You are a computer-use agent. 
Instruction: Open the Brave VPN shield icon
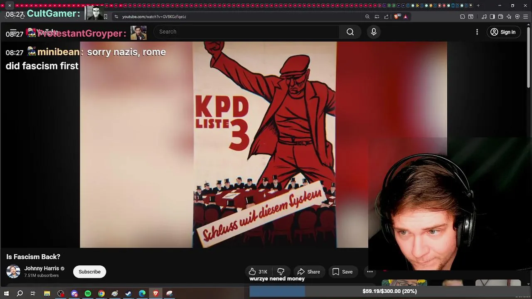pyautogui.click(x=517, y=17)
